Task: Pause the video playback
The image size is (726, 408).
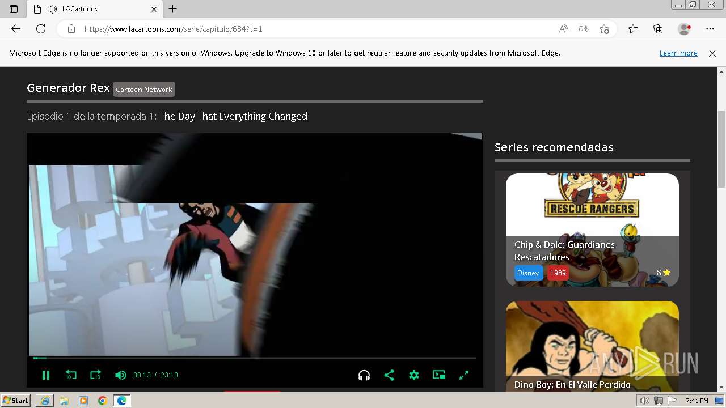Action: click(46, 375)
